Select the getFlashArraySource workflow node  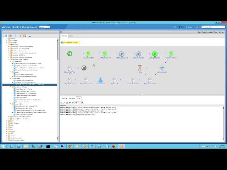(x=122, y=54)
